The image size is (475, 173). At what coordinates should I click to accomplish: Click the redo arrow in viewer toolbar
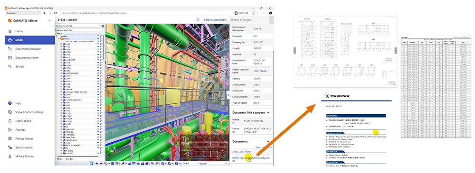pos(157,164)
